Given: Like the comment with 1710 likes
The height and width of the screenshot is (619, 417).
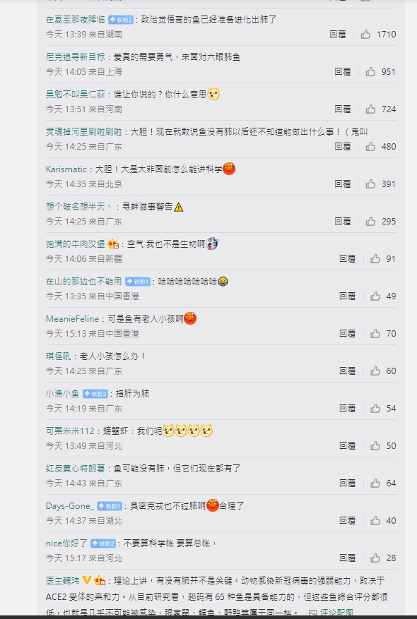Looking at the screenshot, I should coord(365,35).
